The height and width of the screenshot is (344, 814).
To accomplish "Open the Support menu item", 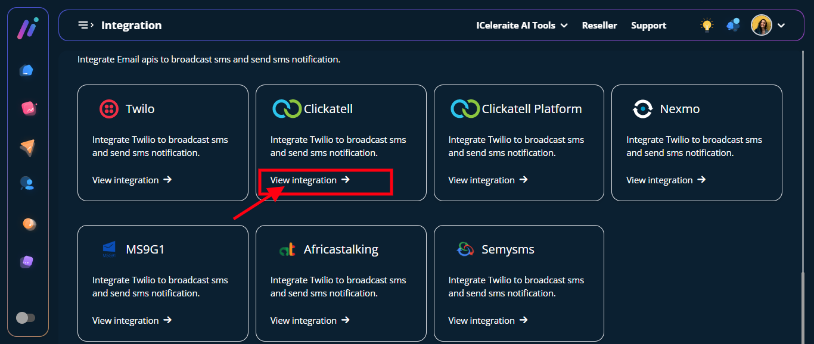I will pyautogui.click(x=648, y=26).
